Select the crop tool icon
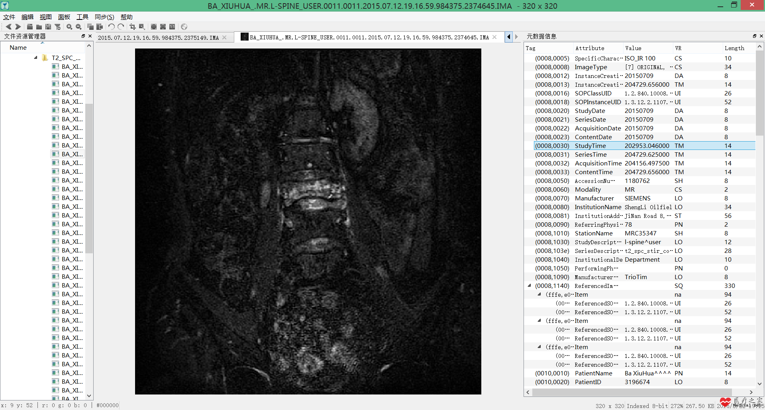 click(x=133, y=27)
